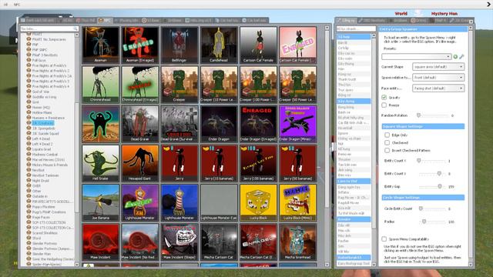Click the NPC category search field

coord(49,28)
